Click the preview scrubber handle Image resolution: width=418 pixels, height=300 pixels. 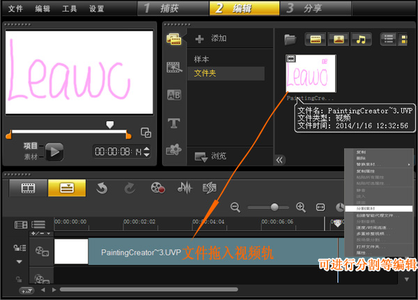(110, 125)
